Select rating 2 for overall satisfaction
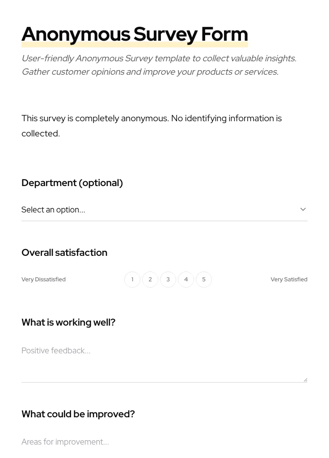This screenshot has width=329, height=458. coord(150,279)
